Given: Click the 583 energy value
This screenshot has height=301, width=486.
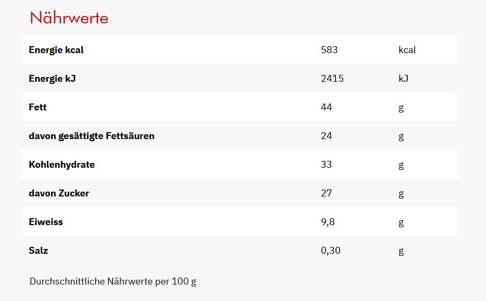Looking at the screenshot, I should click(x=330, y=50).
